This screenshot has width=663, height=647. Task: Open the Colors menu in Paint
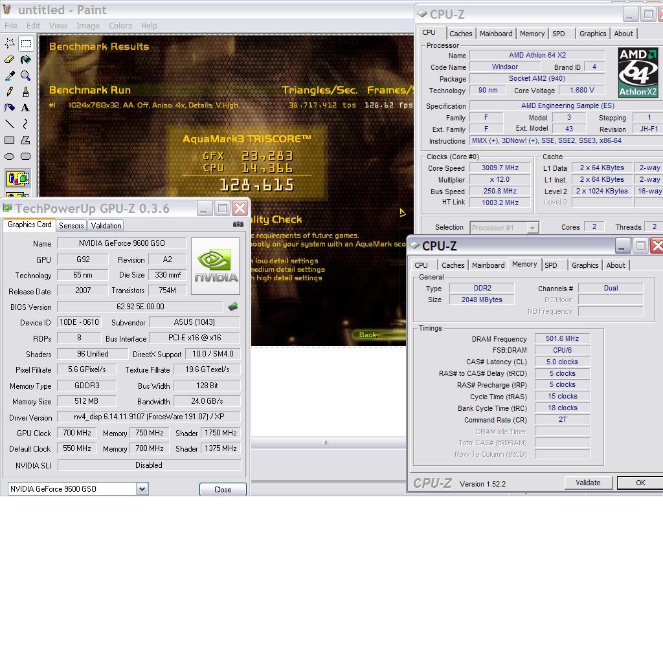click(x=120, y=26)
